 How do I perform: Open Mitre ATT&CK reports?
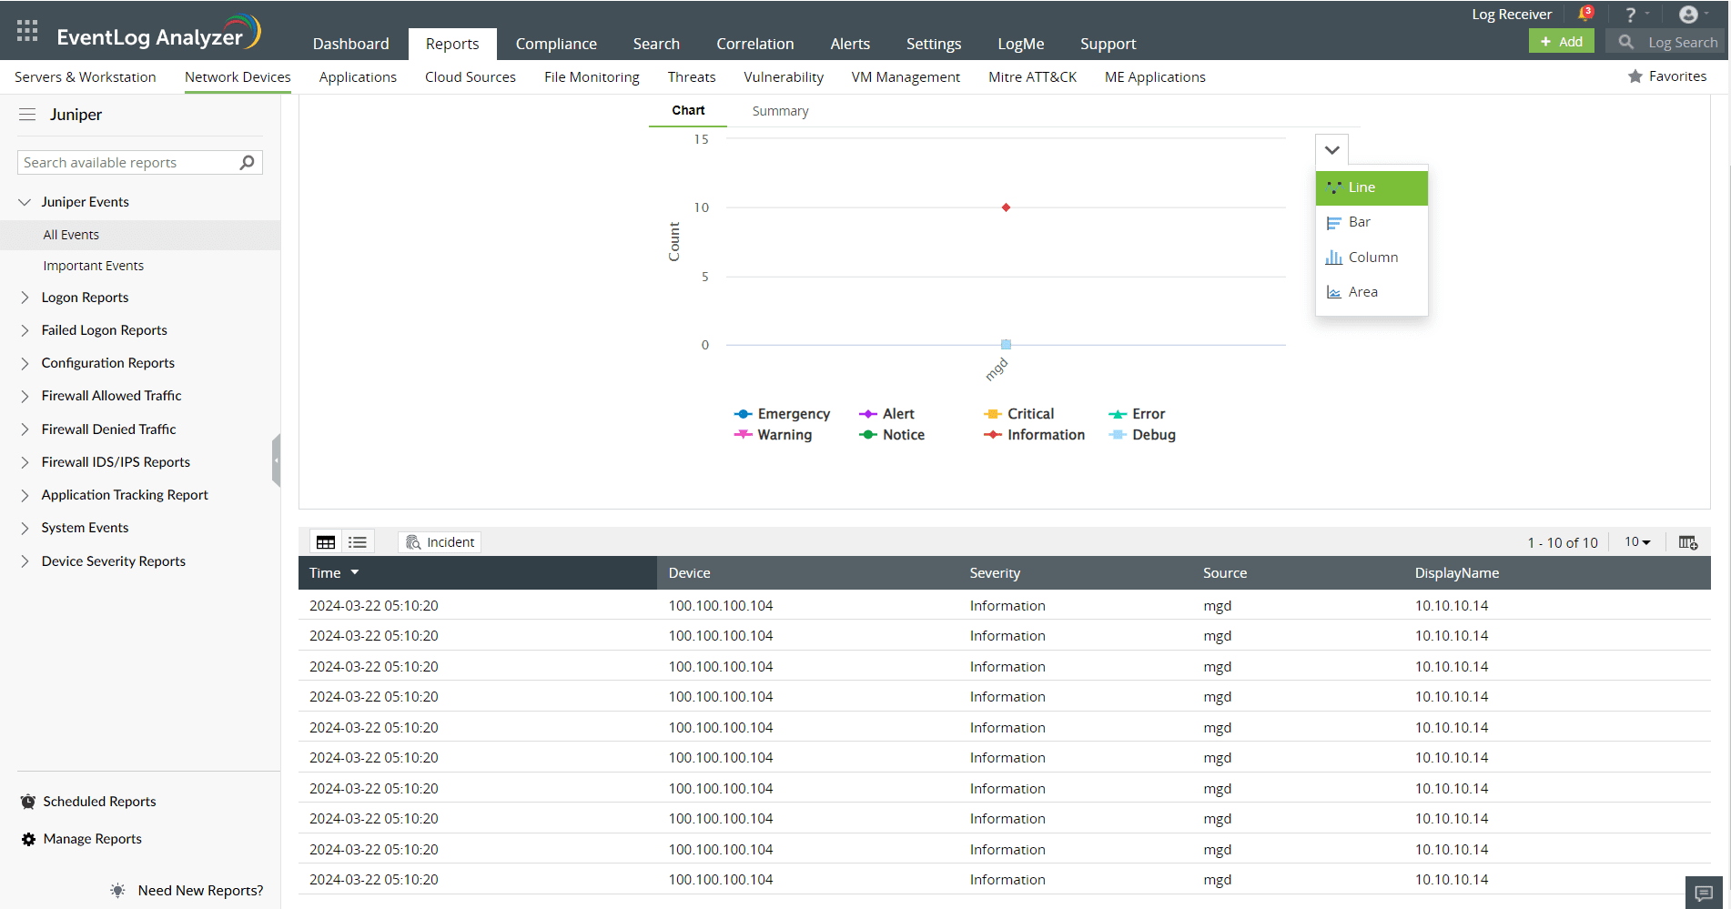pyautogui.click(x=1032, y=77)
